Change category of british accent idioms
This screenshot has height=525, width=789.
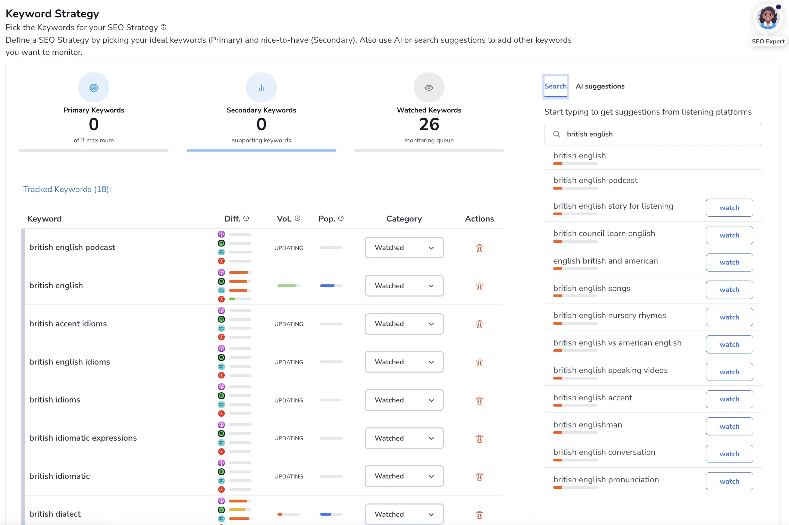pos(404,324)
